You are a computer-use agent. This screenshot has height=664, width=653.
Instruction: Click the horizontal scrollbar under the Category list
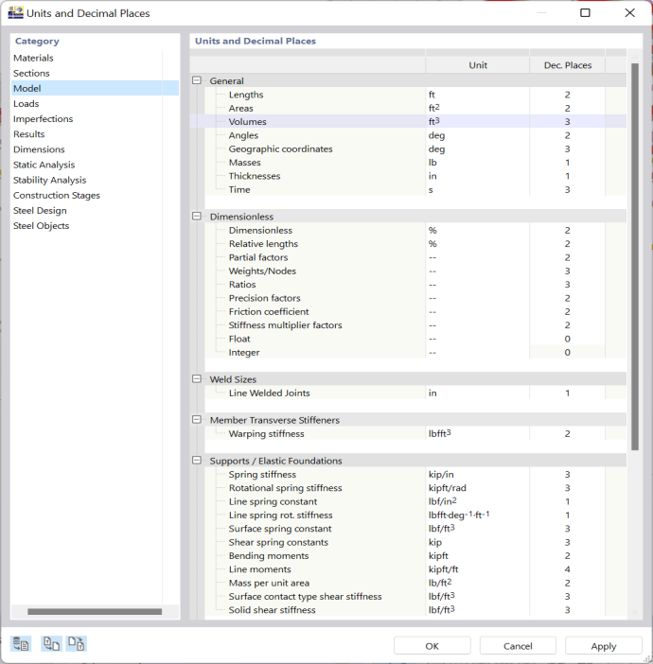pos(95,611)
